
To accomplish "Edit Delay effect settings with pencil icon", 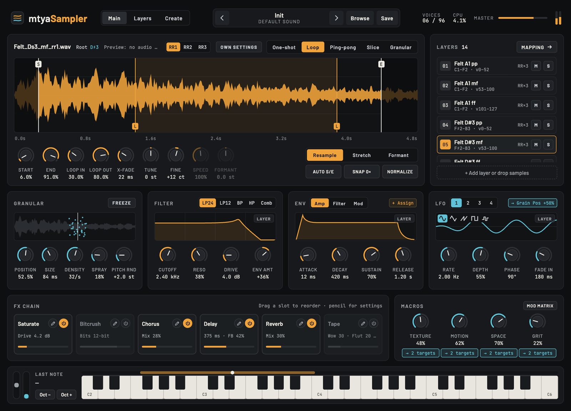I will pos(239,323).
